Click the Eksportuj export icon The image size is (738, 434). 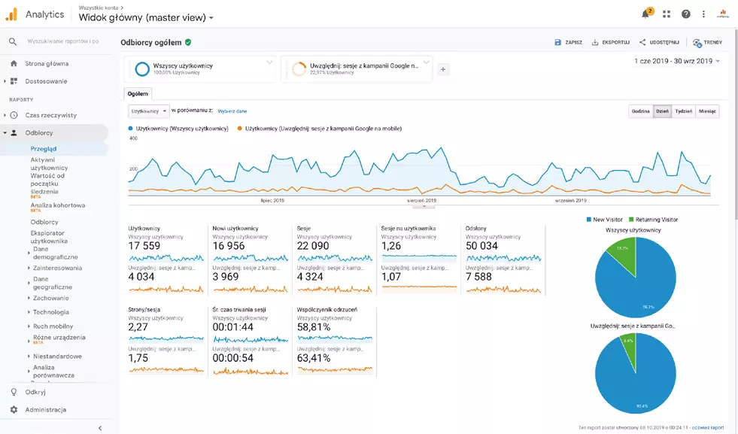coord(595,43)
